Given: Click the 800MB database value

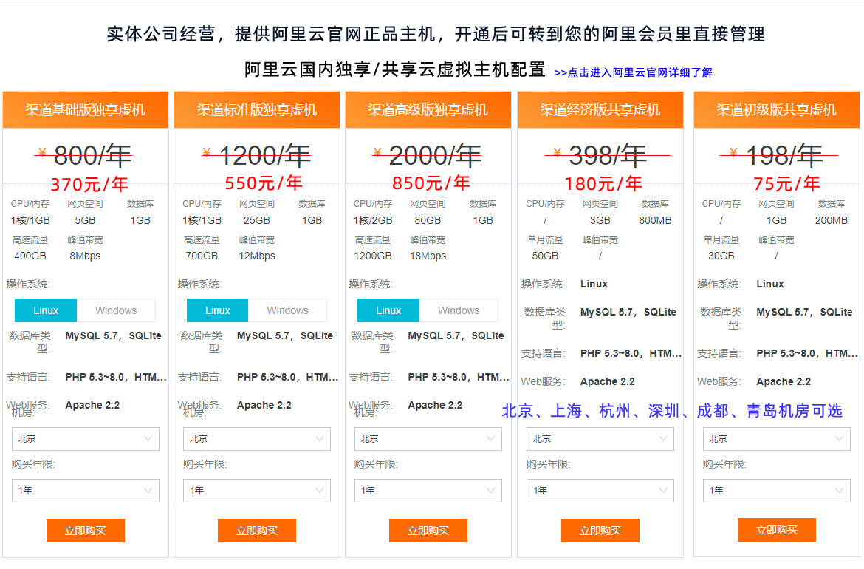Looking at the screenshot, I should tap(655, 220).
